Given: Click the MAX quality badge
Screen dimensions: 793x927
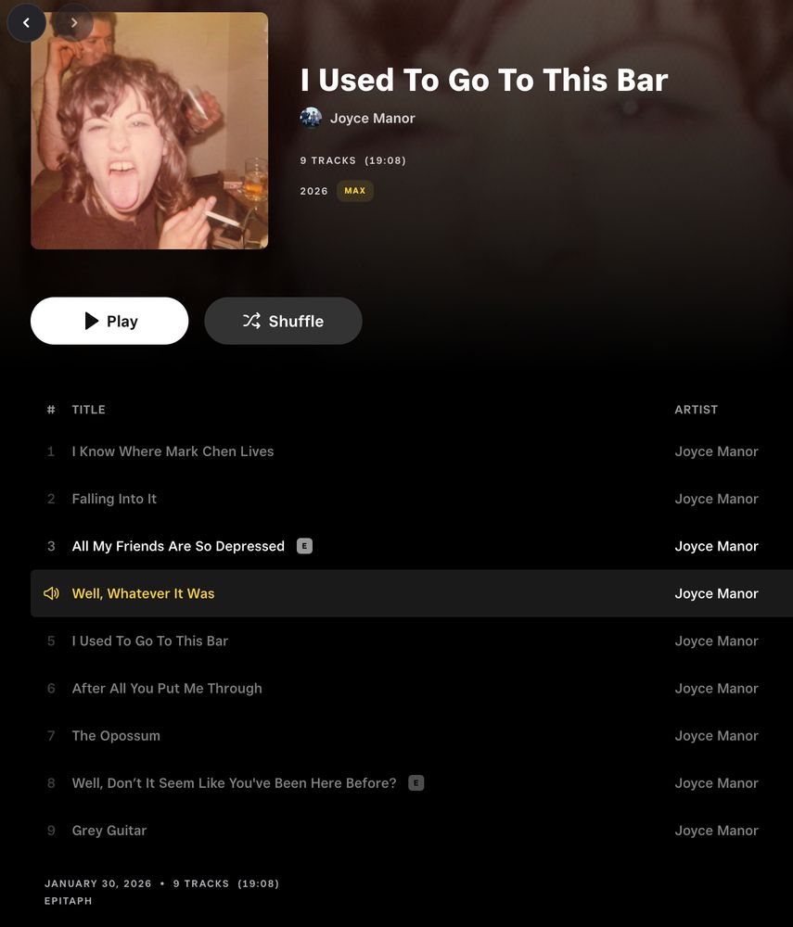Looking at the screenshot, I should click(x=355, y=191).
